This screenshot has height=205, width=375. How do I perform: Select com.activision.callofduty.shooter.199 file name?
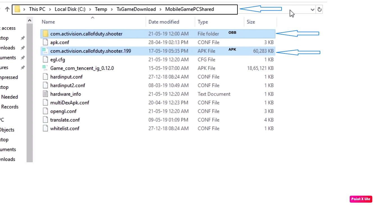91,51
